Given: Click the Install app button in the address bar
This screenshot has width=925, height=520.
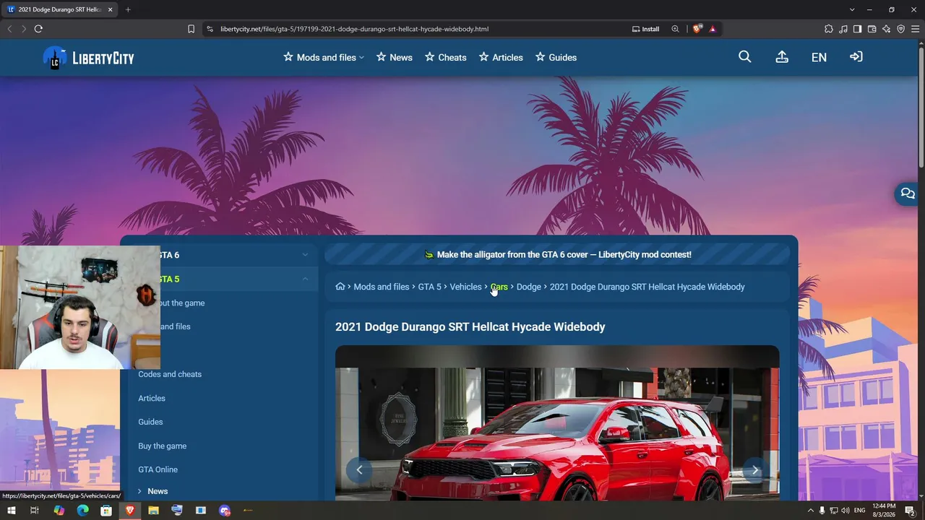Looking at the screenshot, I should [x=645, y=29].
